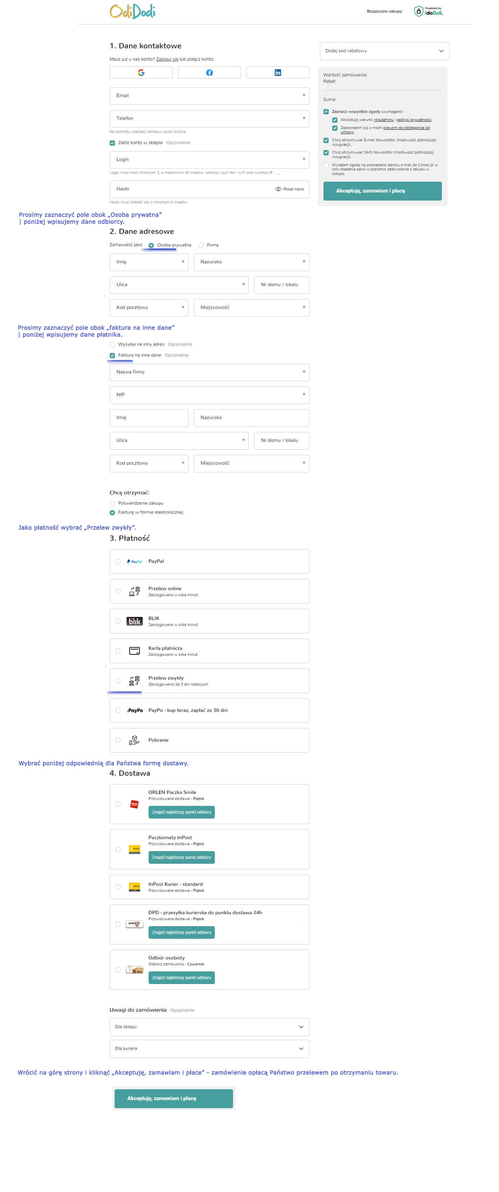Screen dimensions: 499x1192
Task: Click the Email input field
Action: [x=210, y=96]
